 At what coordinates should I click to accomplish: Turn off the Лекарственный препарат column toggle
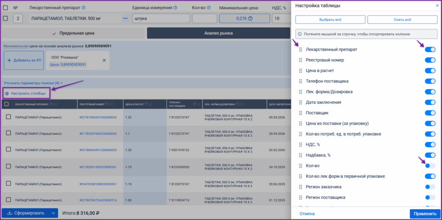430,50
